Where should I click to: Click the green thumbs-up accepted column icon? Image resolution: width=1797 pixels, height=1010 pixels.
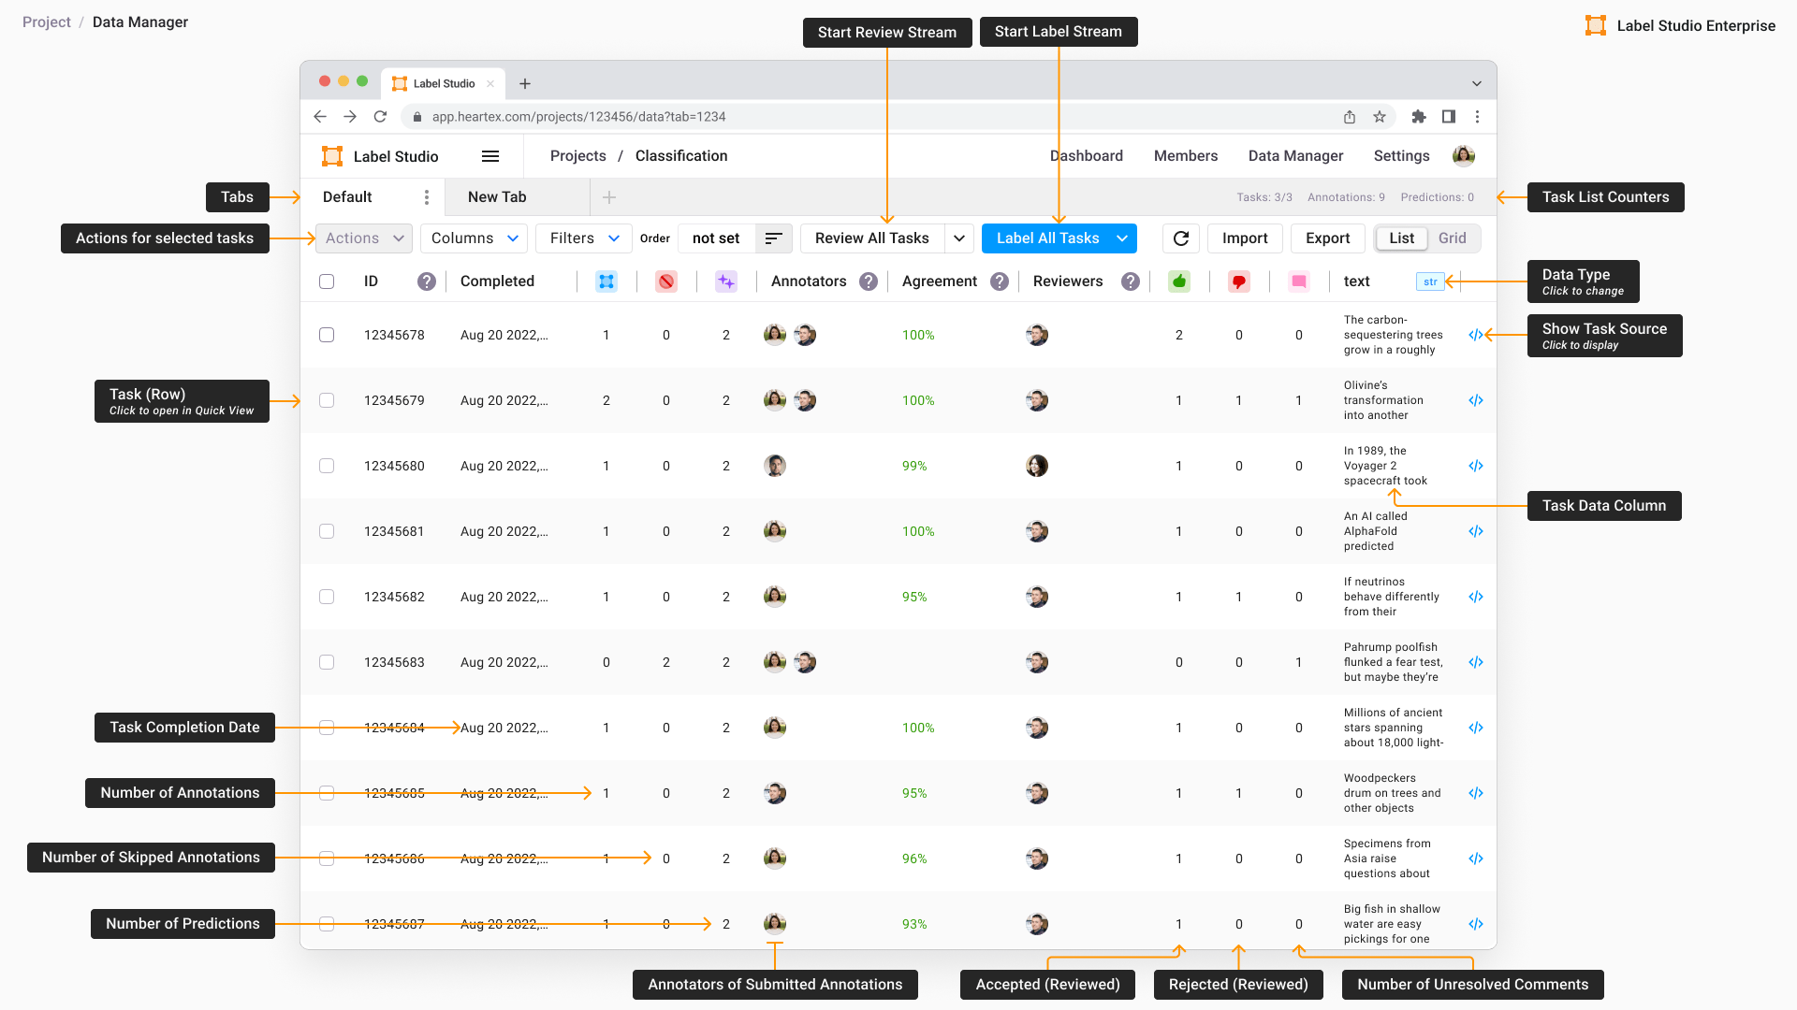1178,281
